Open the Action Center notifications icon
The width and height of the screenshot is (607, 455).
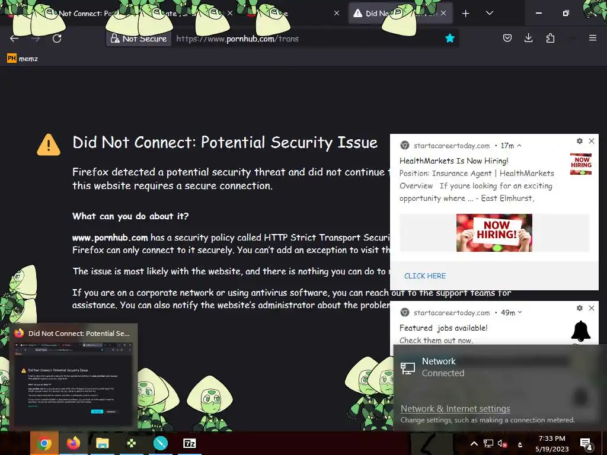(x=586, y=444)
